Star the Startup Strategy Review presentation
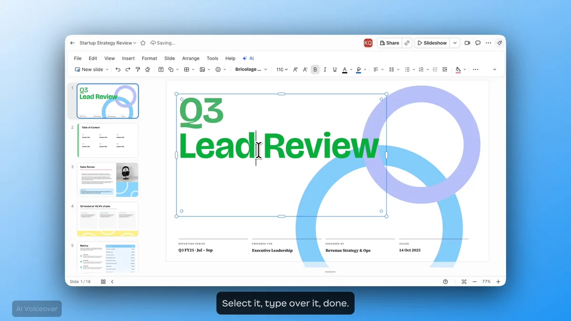 (143, 43)
